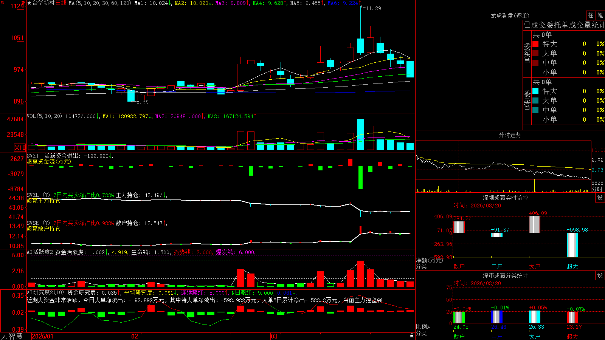Click the 中户 bar showing -91.37
605x340 pixels.
497,235
